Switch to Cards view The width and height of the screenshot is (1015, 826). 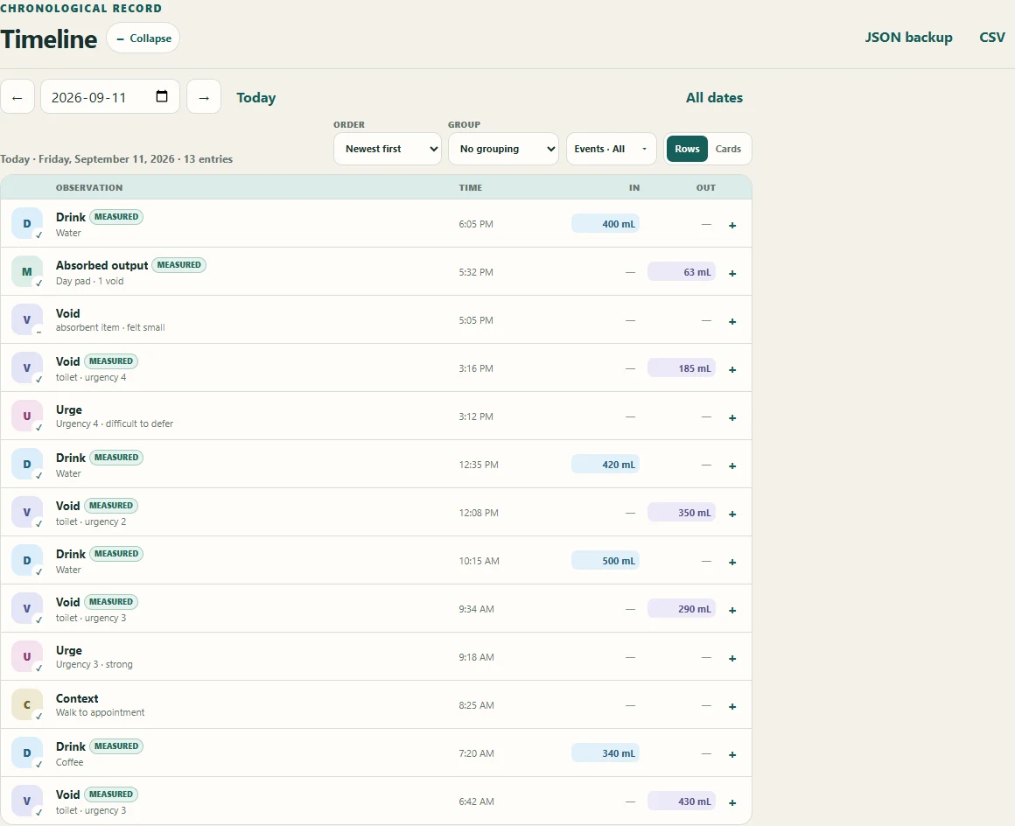728,149
